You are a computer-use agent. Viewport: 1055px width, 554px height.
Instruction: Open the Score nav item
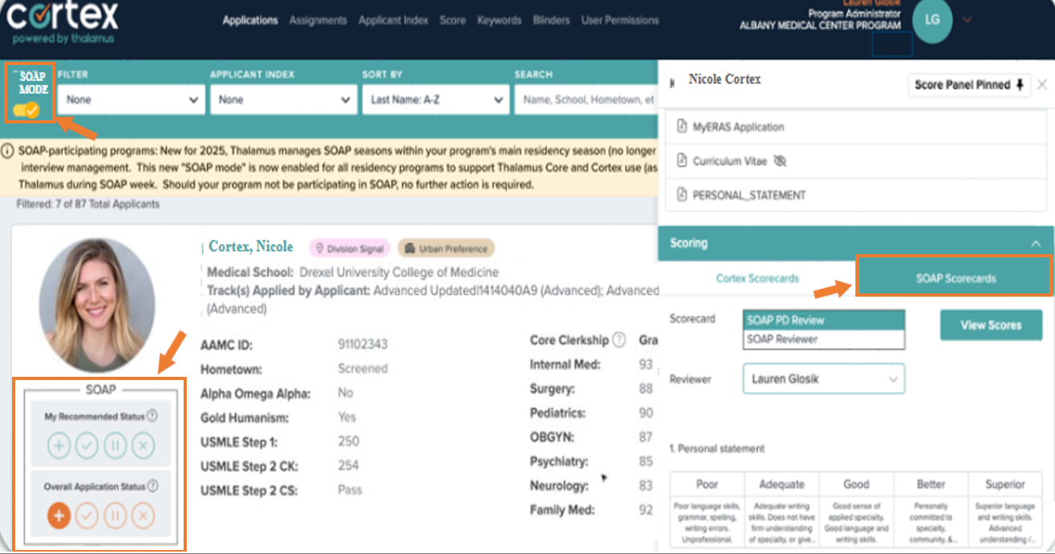pyautogui.click(x=452, y=20)
